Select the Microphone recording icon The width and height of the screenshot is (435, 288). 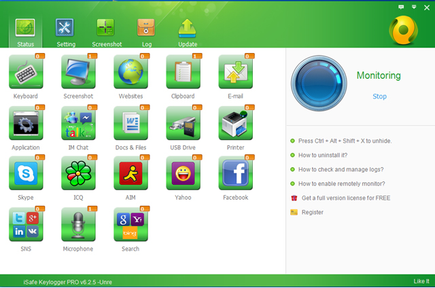[77, 225]
